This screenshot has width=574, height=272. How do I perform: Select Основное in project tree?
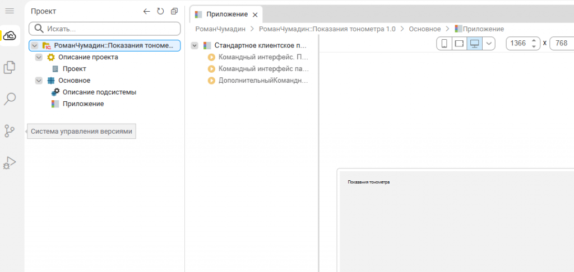[75, 81]
